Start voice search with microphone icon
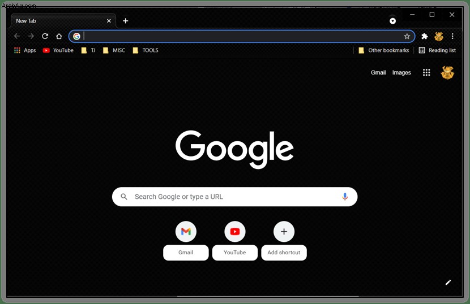This screenshot has height=304, width=470. point(345,197)
